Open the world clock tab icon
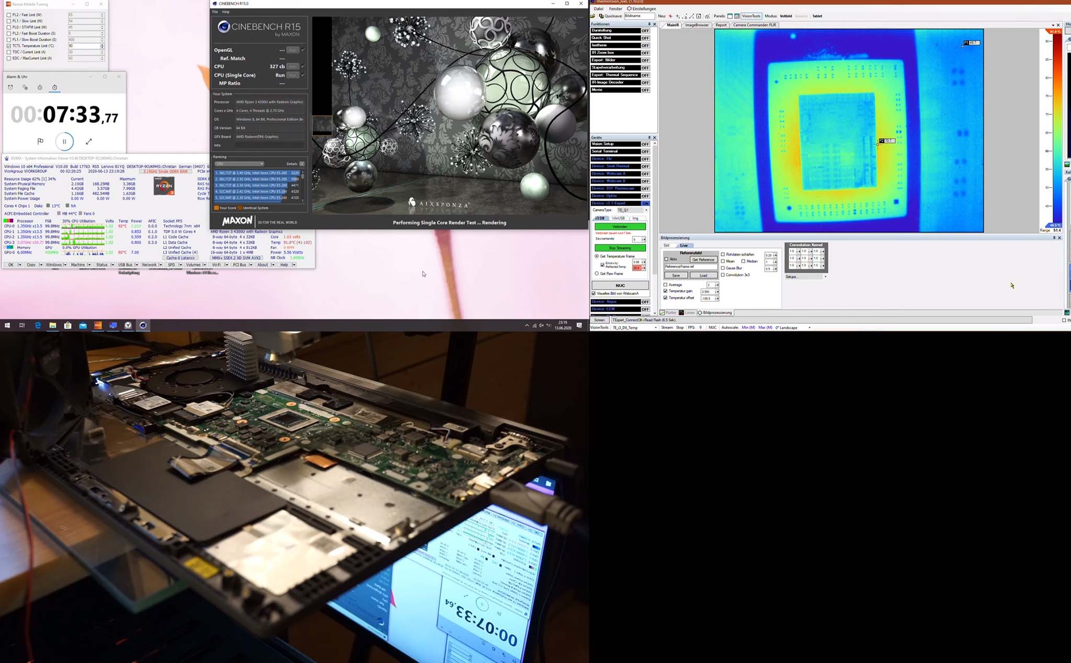The height and width of the screenshot is (663, 1071). tap(25, 87)
